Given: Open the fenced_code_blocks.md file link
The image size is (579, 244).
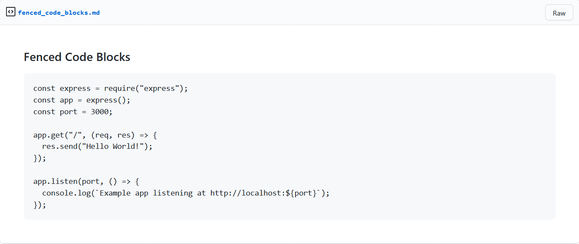Looking at the screenshot, I should click(x=59, y=13).
